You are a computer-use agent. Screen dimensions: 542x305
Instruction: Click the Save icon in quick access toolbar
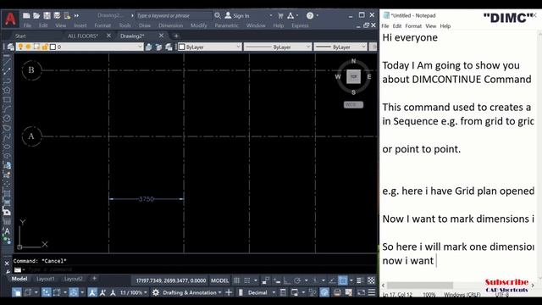click(47, 15)
